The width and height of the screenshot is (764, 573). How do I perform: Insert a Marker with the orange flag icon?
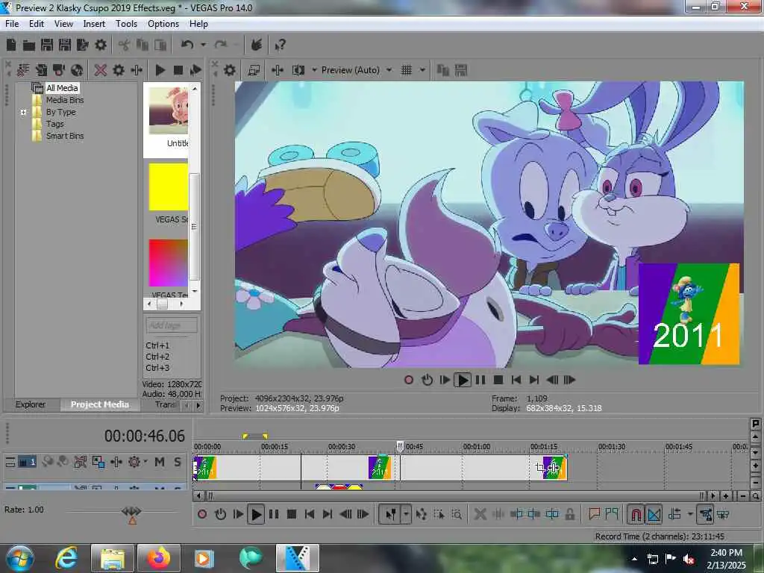click(x=594, y=513)
